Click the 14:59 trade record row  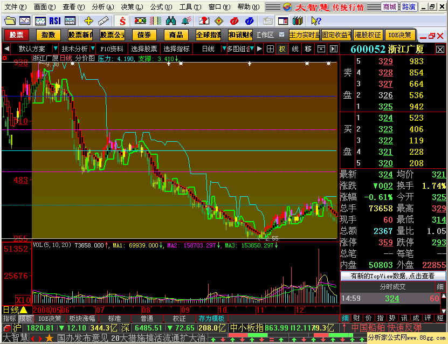(x=390, y=299)
